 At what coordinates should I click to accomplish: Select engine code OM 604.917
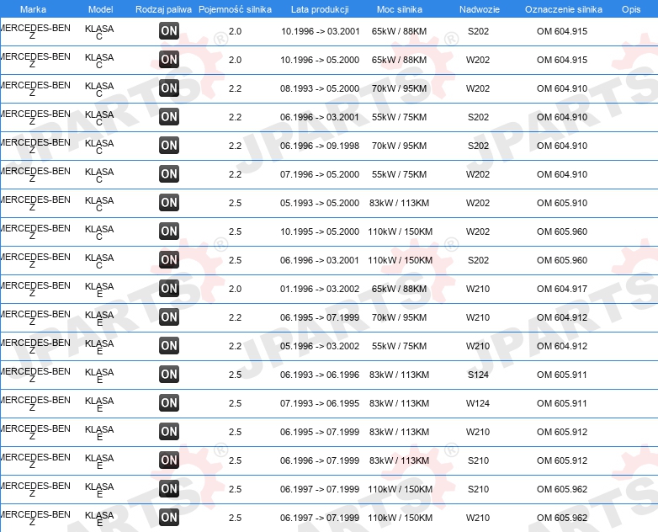(x=562, y=289)
